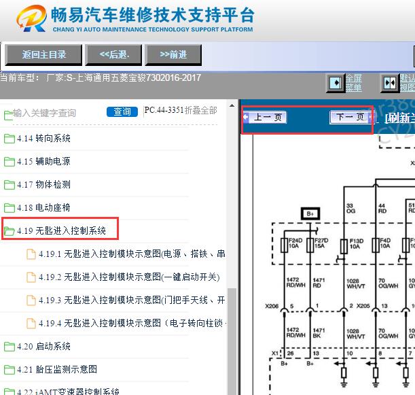The width and height of the screenshot is (415, 395).
Task: Click the PC.44-3351 text
Action: tap(164, 110)
